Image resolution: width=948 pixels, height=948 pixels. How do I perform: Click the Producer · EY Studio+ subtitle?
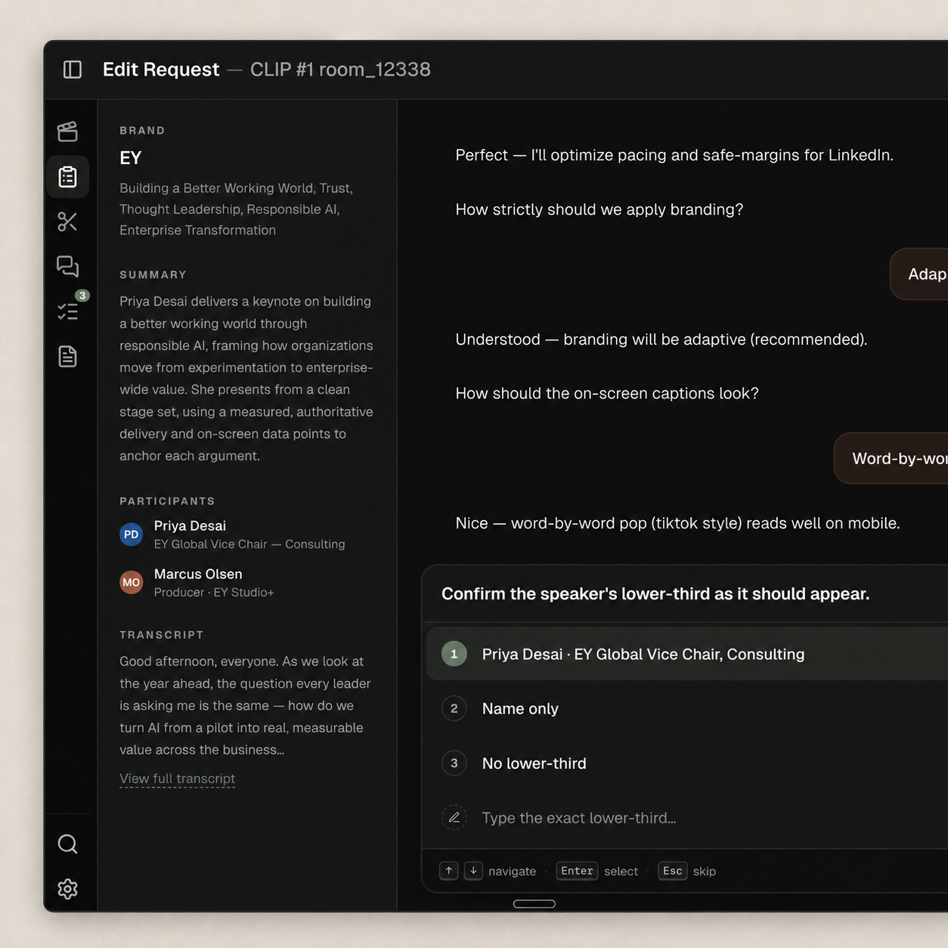point(214,592)
